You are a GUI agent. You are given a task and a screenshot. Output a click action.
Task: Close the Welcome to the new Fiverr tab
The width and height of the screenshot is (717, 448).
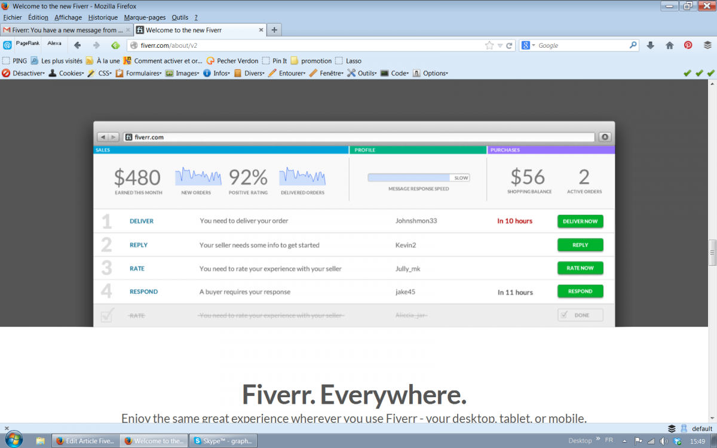261,30
